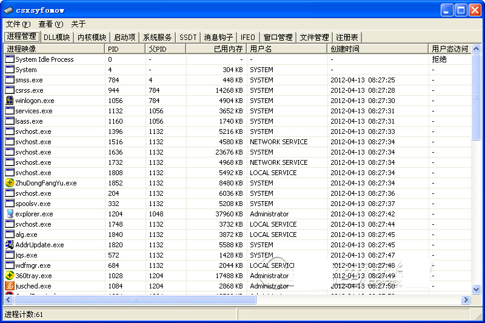Click the application title bar icon
The height and width of the screenshot is (323, 485).
click(8, 10)
